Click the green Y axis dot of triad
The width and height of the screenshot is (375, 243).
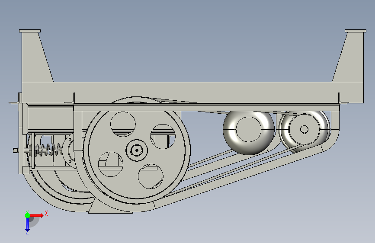pyautogui.click(x=27, y=215)
